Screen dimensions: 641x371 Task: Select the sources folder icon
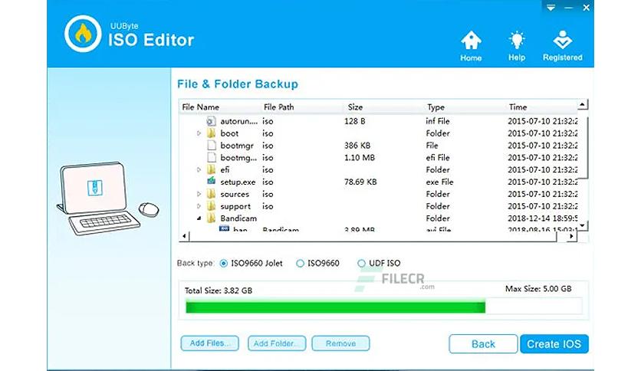point(211,194)
